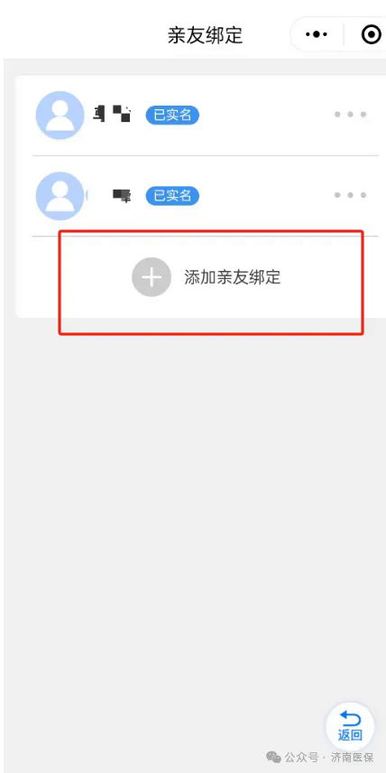Tap the 添加亲友绑定 text label

233,277
